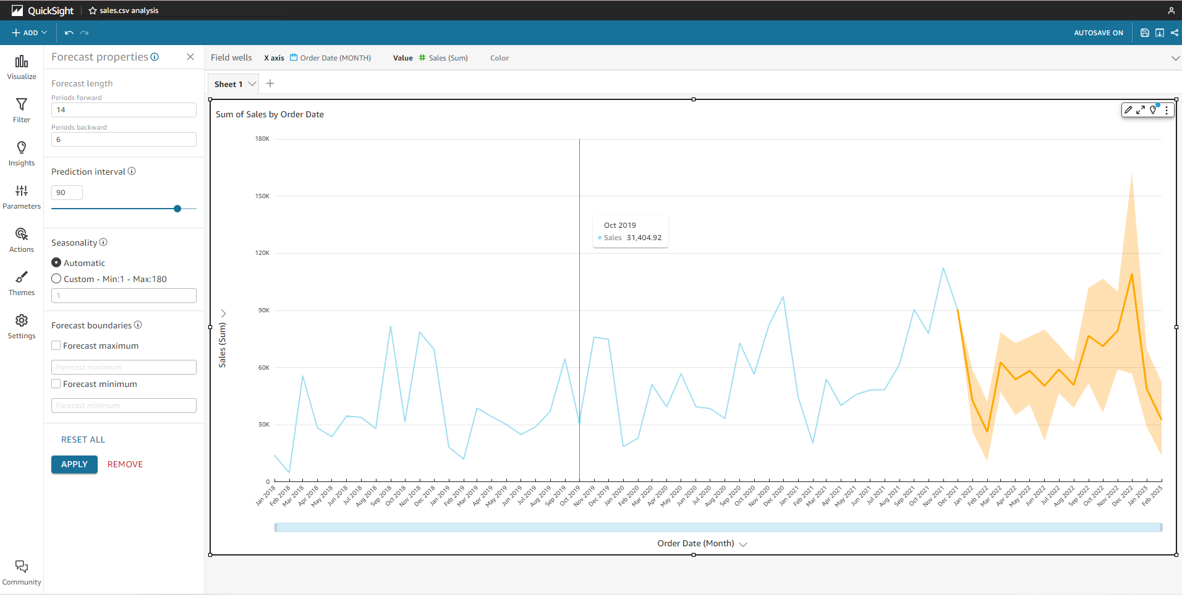Click the share icon

click(x=1175, y=33)
